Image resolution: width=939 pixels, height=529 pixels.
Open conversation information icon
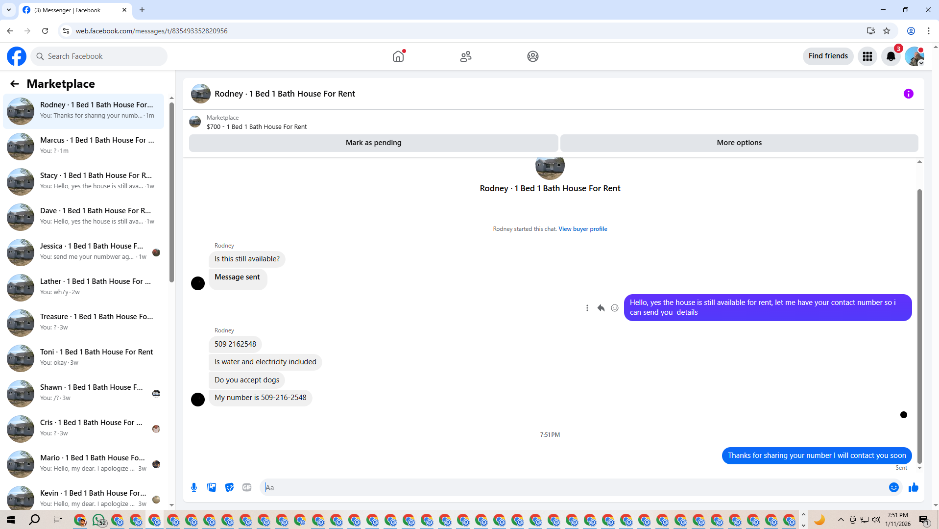point(909,94)
